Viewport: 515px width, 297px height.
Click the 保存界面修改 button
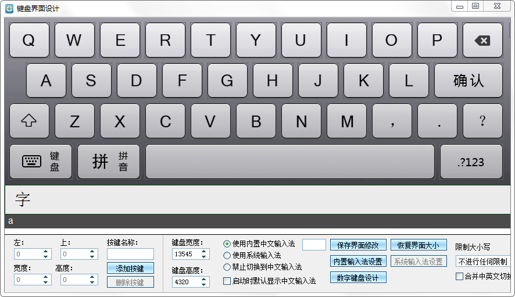coord(358,245)
